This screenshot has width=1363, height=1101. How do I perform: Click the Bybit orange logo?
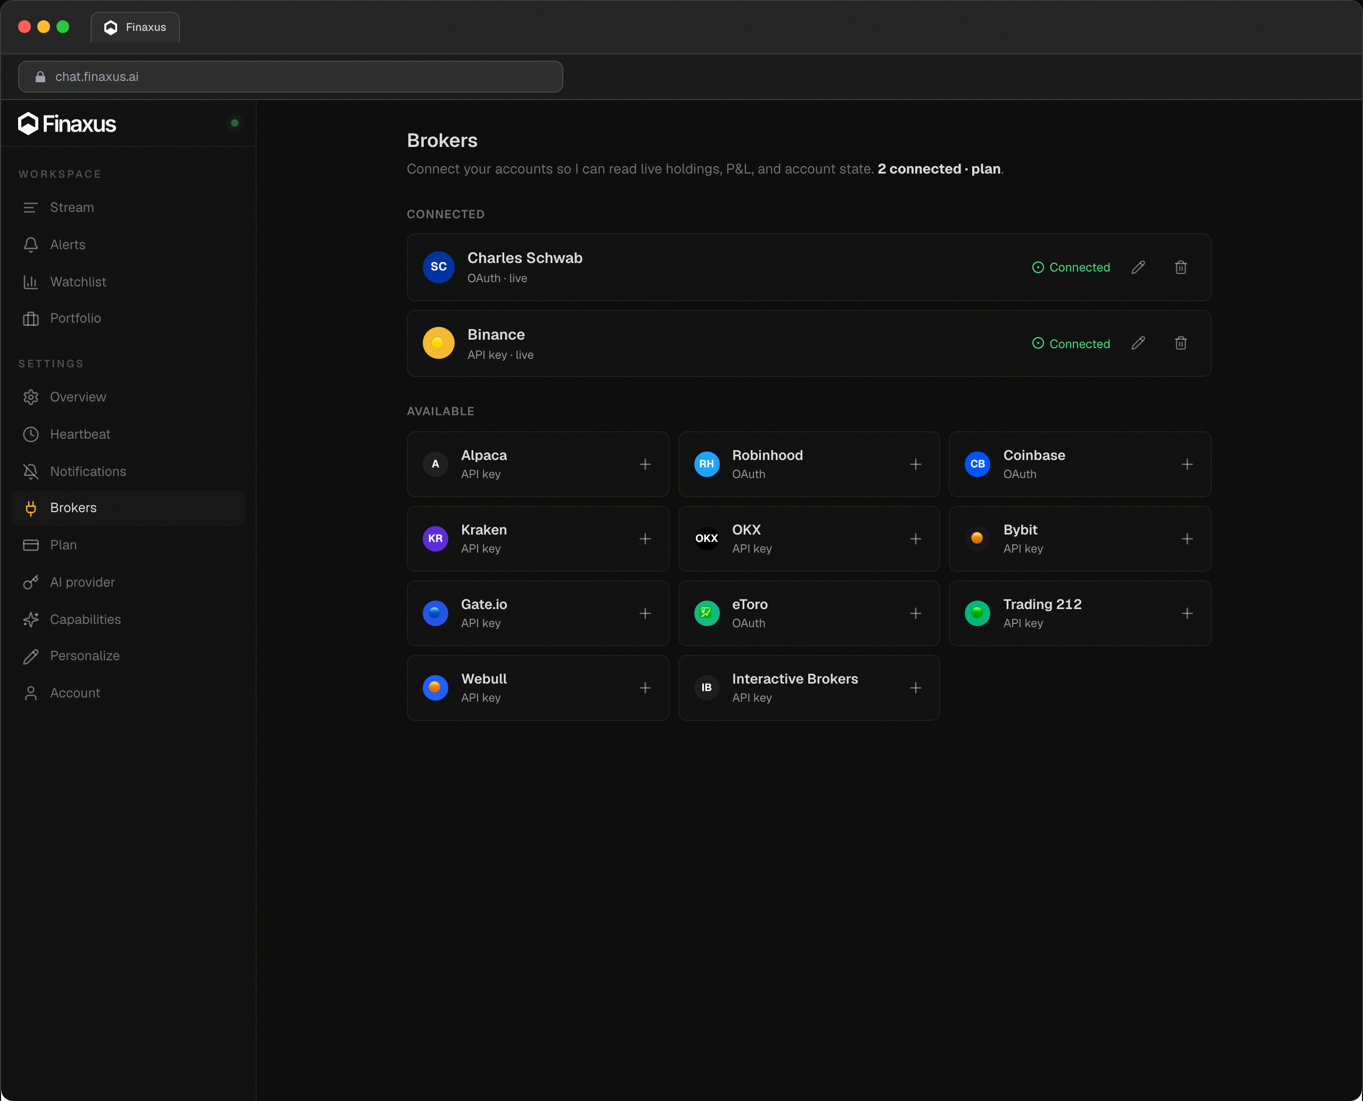tap(978, 538)
